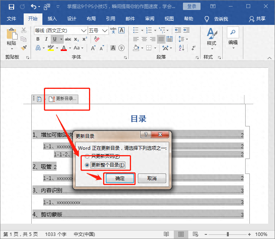Click 取消 to cancel the dialog

click(152, 178)
